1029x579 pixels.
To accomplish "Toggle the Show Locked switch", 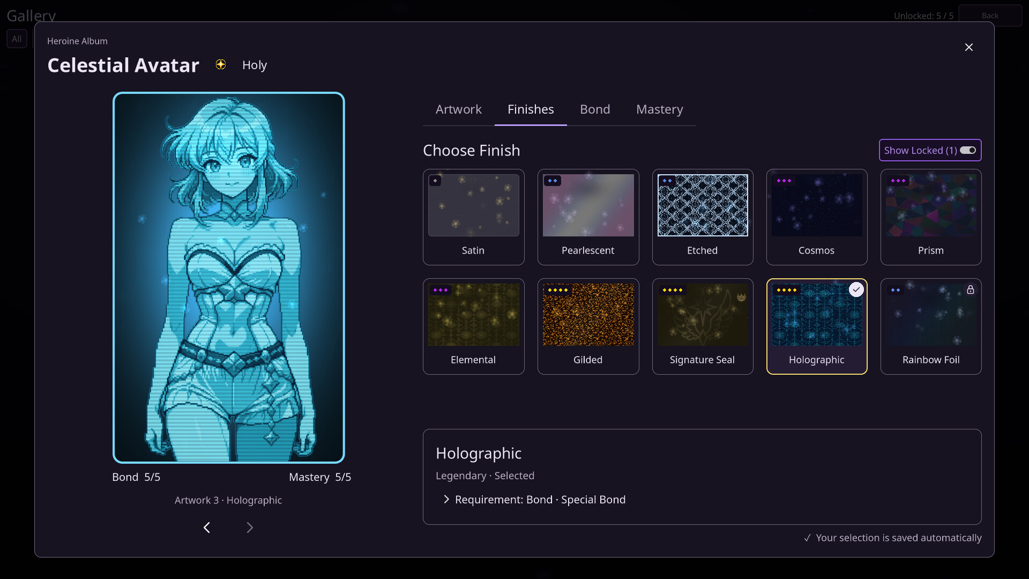I will click(968, 150).
